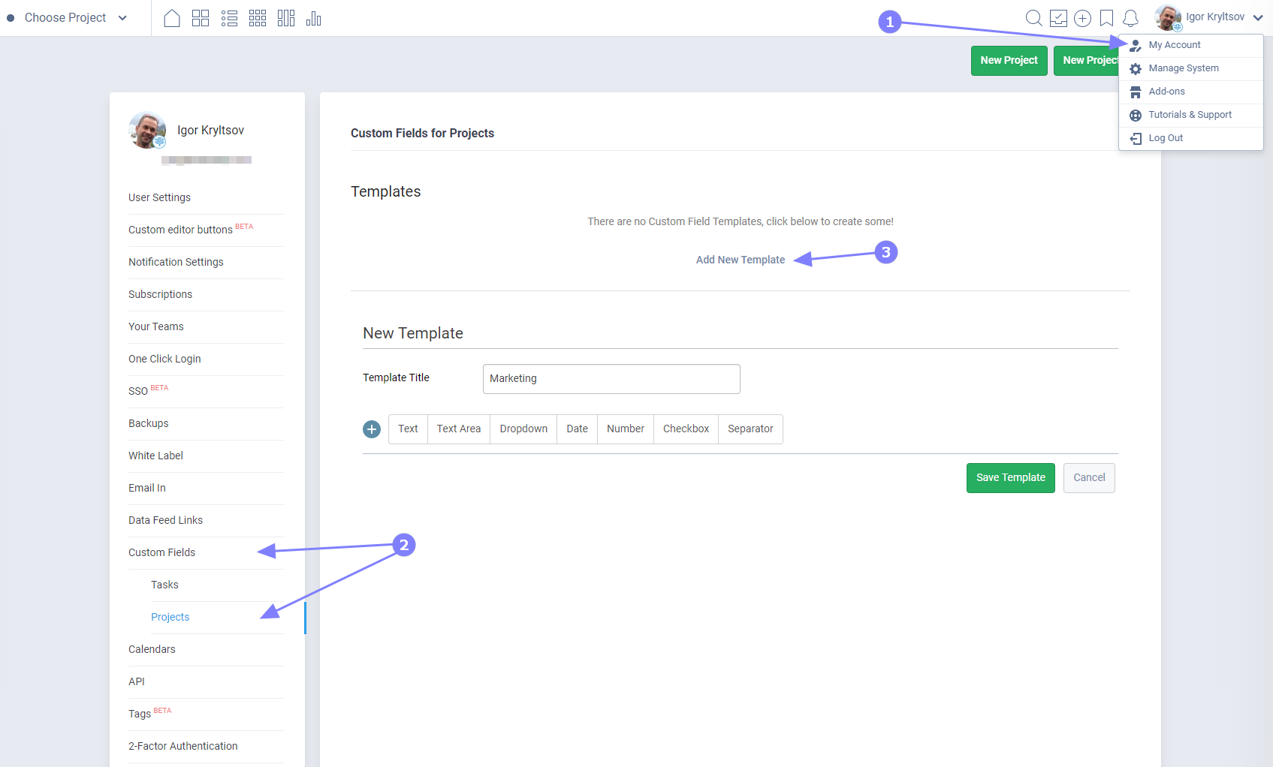Open Notification Settings in sidebar
The image size is (1273, 767).
[x=176, y=262]
